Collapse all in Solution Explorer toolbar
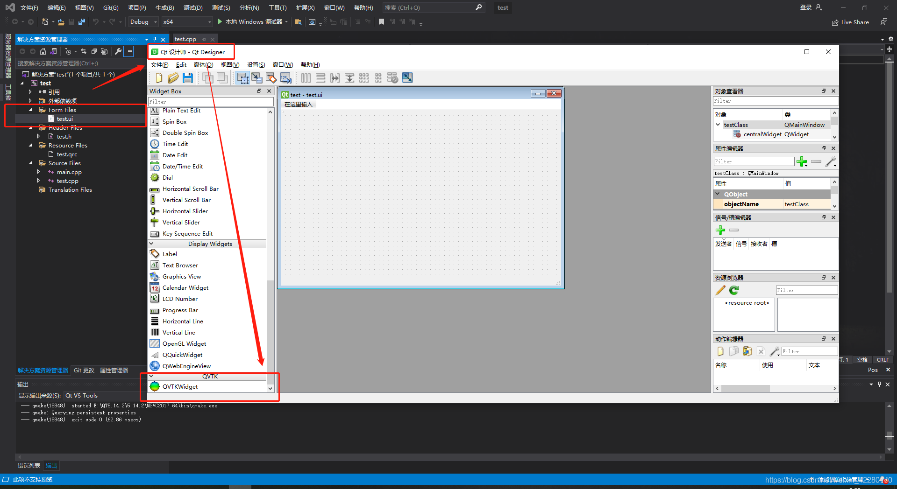Viewport: 897px width, 489px height. coord(94,51)
